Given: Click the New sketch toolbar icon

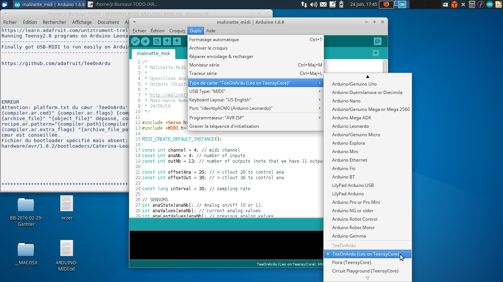Looking at the screenshot, I should [157, 41].
